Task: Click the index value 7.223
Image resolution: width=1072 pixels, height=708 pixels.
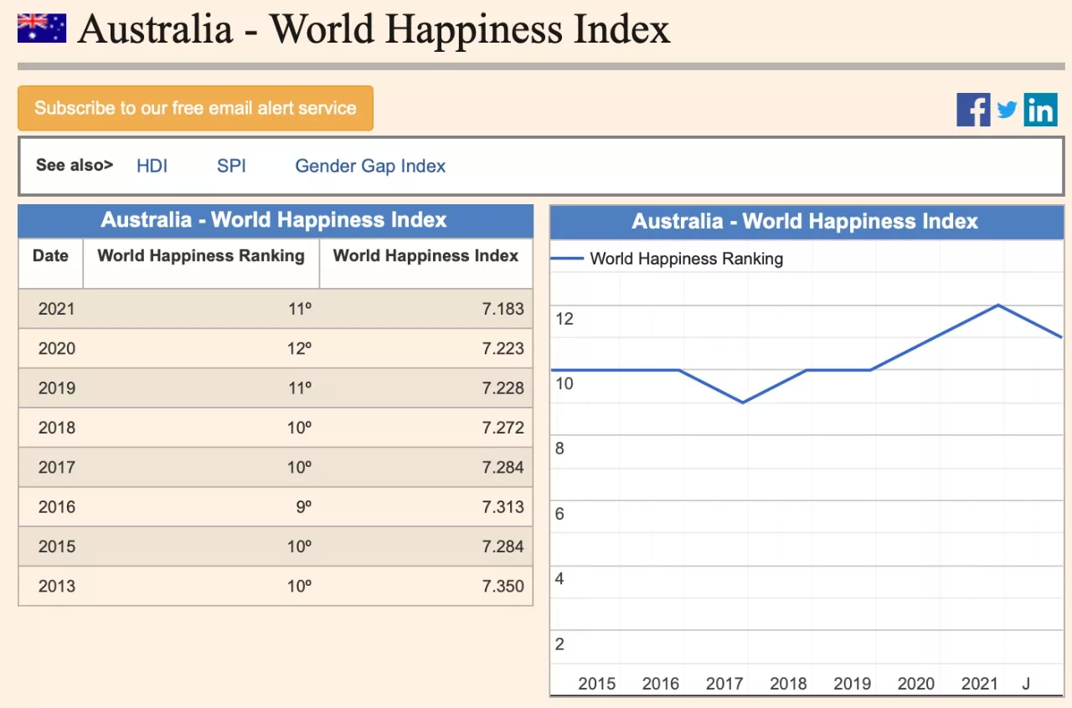Action: pos(502,348)
